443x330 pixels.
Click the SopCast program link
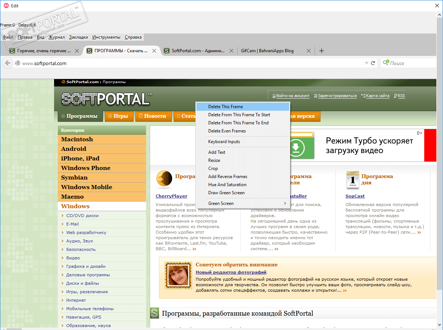pos(355,196)
